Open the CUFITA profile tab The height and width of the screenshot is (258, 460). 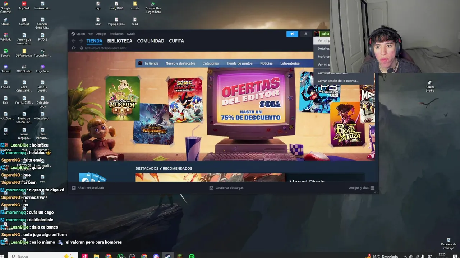176,41
